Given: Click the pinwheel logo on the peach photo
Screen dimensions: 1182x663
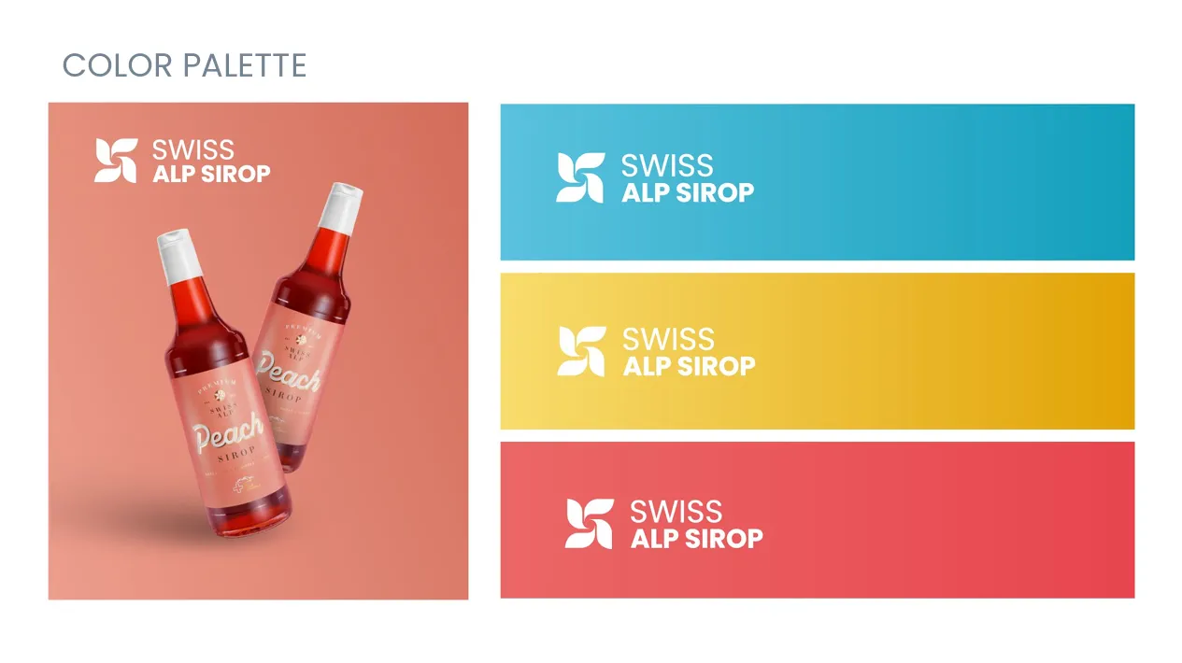Looking at the screenshot, I should [x=116, y=160].
